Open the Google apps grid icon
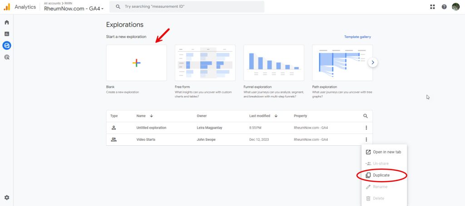Image resolution: width=465 pixels, height=206 pixels. 432,7
